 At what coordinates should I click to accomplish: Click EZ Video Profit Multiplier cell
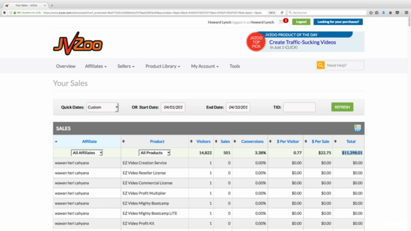point(155,193)
